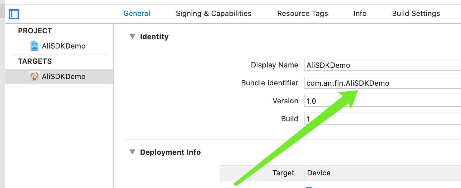Screen dimensions: 461x188
Task: Toggle the project navigator sidebar icon
Action: click(x=14, y=14)
